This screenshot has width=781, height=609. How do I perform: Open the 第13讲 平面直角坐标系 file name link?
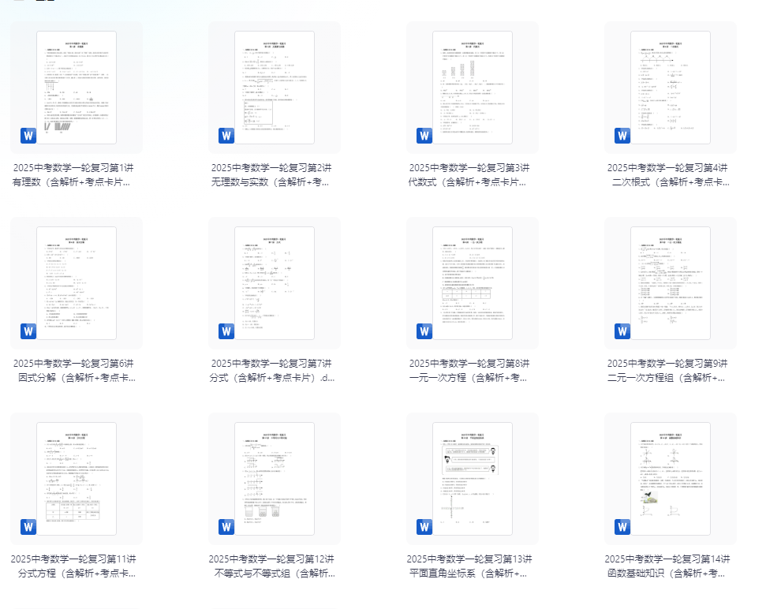coord(469,566)
